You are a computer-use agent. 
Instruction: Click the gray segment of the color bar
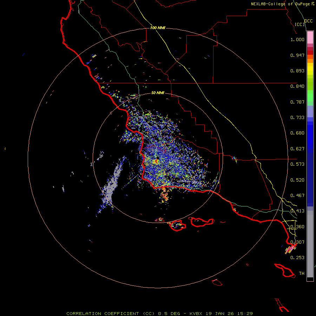coord(310,244)
